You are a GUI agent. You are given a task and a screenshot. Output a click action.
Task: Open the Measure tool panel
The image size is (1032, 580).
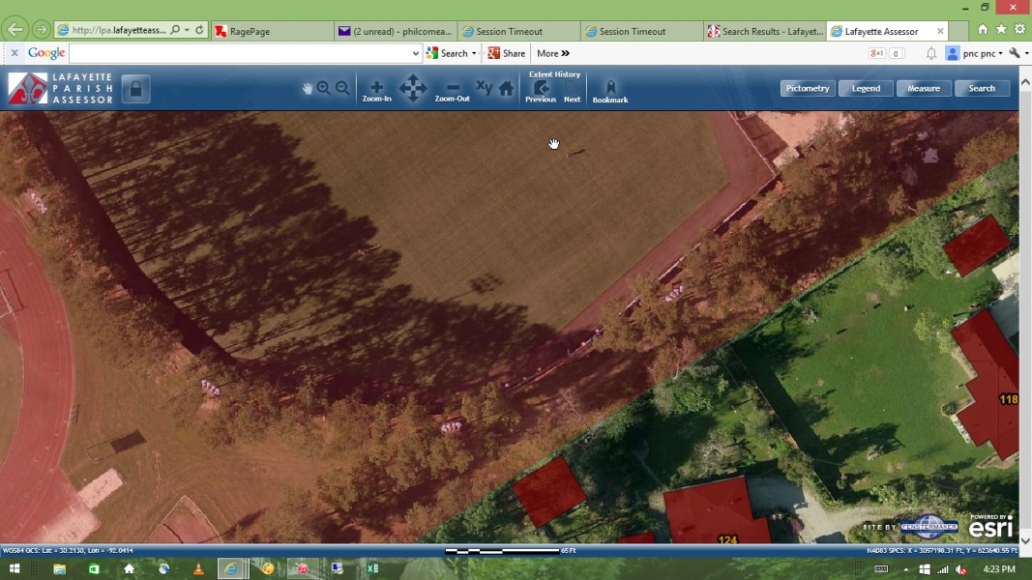pyautogui.click(x=924, y=88)
